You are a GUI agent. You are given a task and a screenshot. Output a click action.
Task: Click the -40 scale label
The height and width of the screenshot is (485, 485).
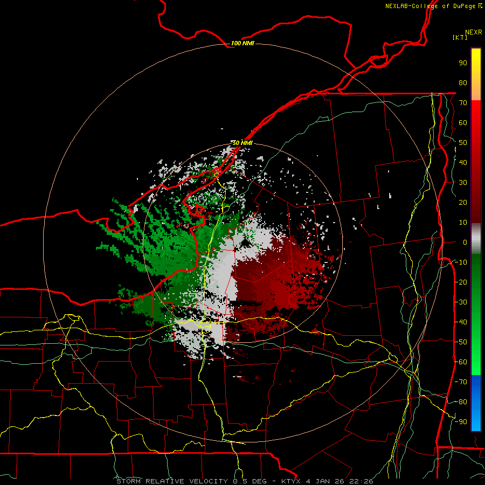click(x=461, y=322)
